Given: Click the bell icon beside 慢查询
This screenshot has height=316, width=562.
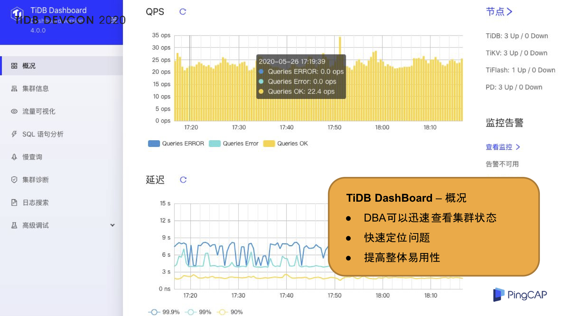Looking at the screenshot, I should (x=14, y=157).
